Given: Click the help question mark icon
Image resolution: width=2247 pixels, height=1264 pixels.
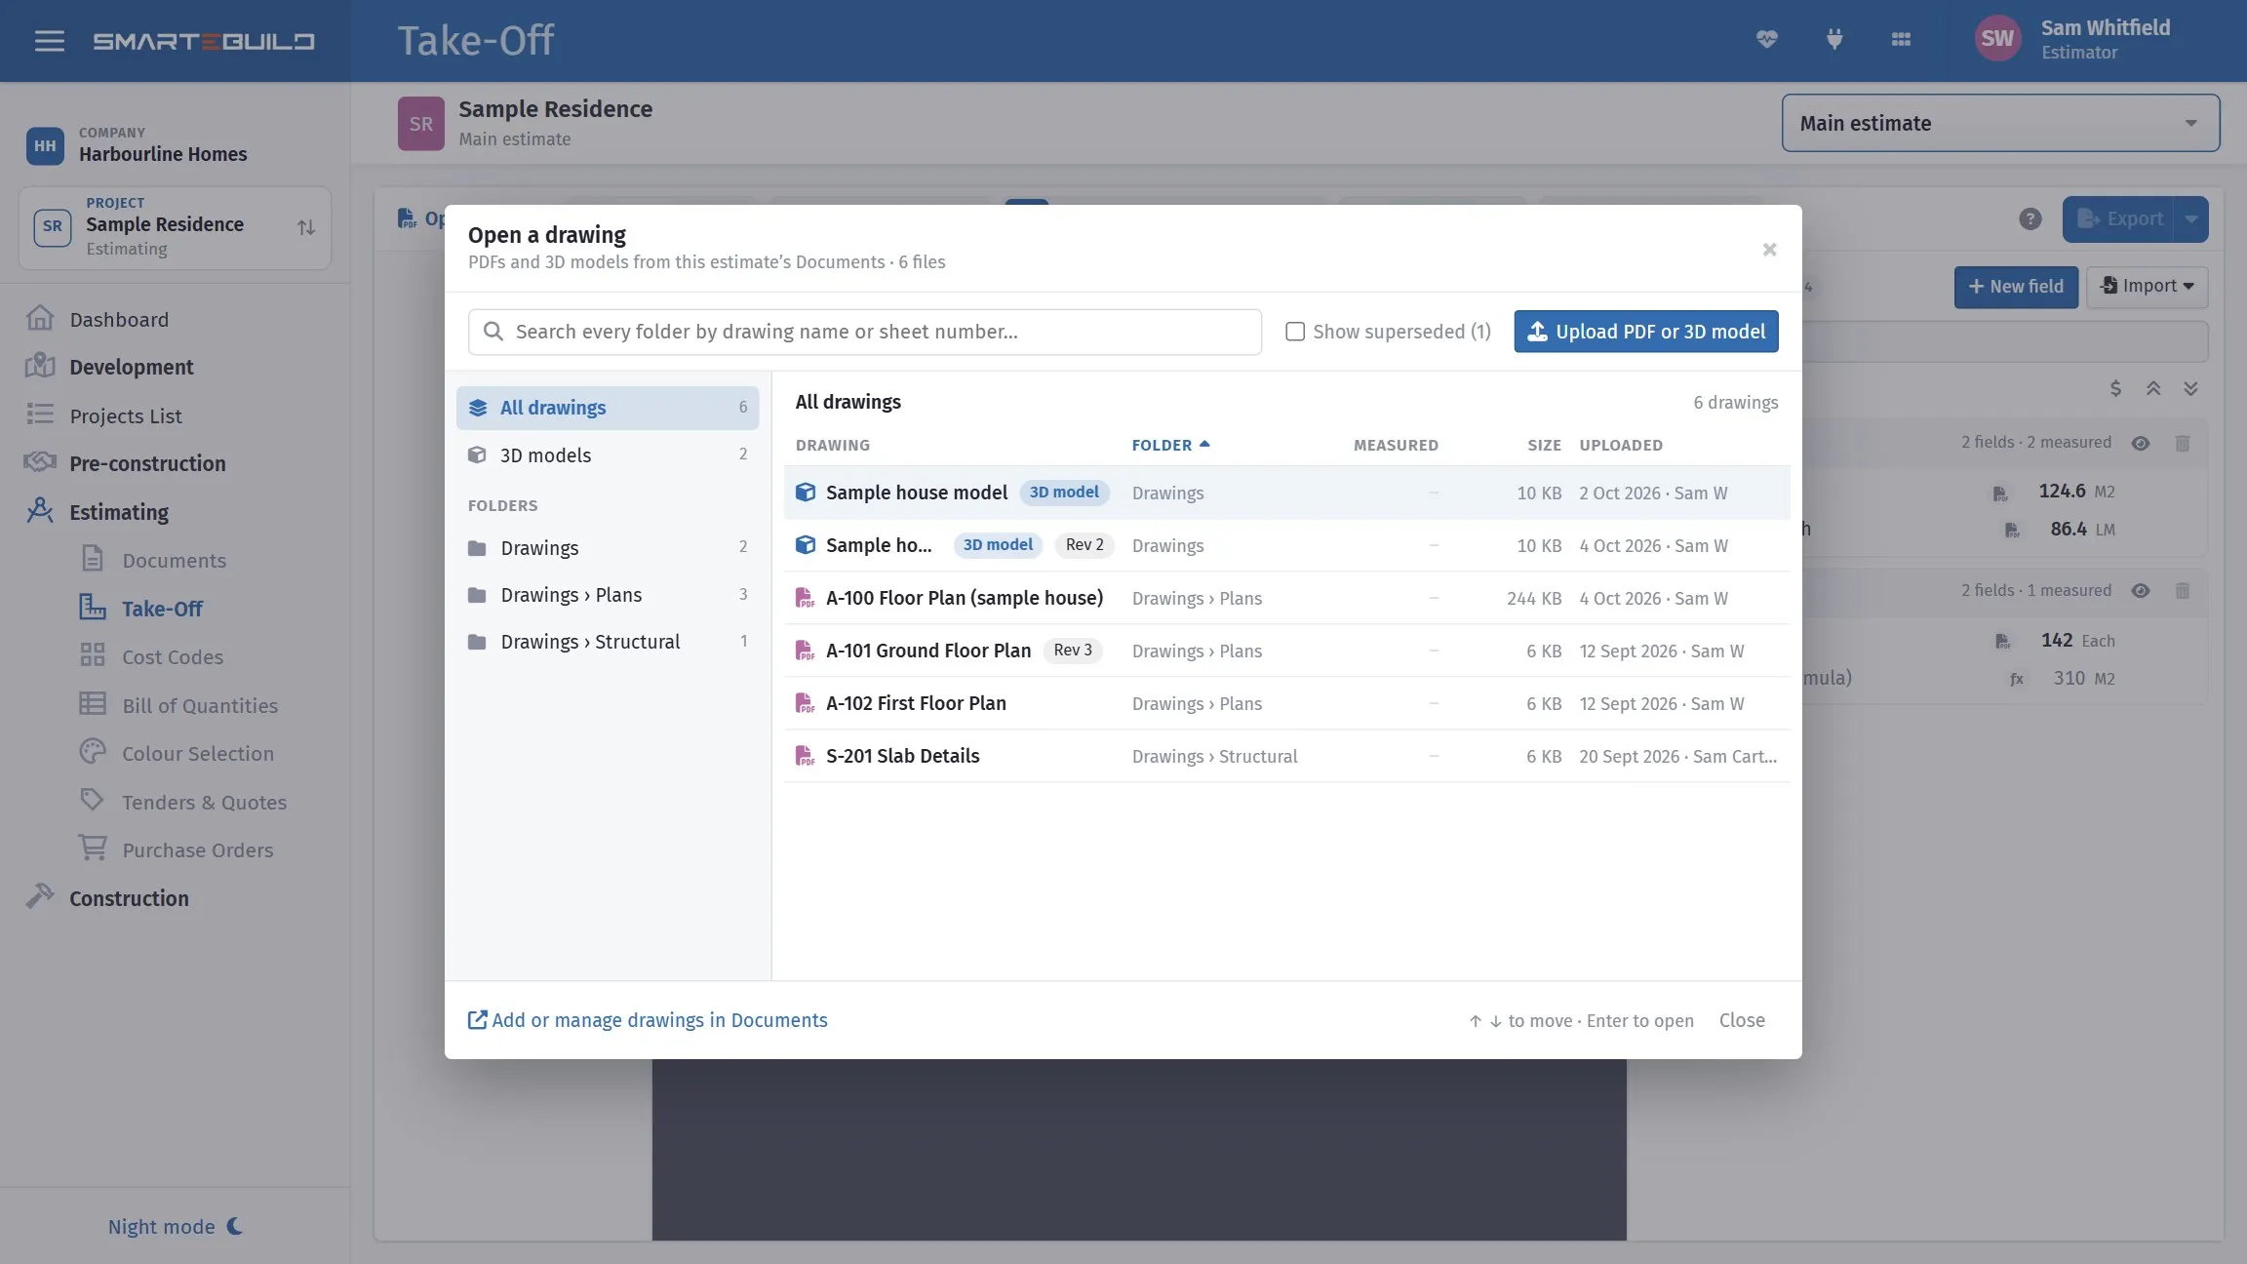Looking at the screenshot, I should coord(2030,218).
